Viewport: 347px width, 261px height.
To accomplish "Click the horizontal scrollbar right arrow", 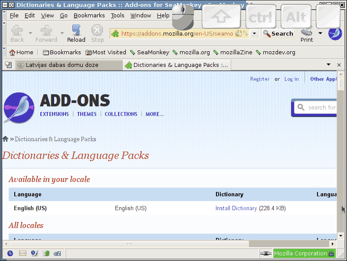I will 332,244.
